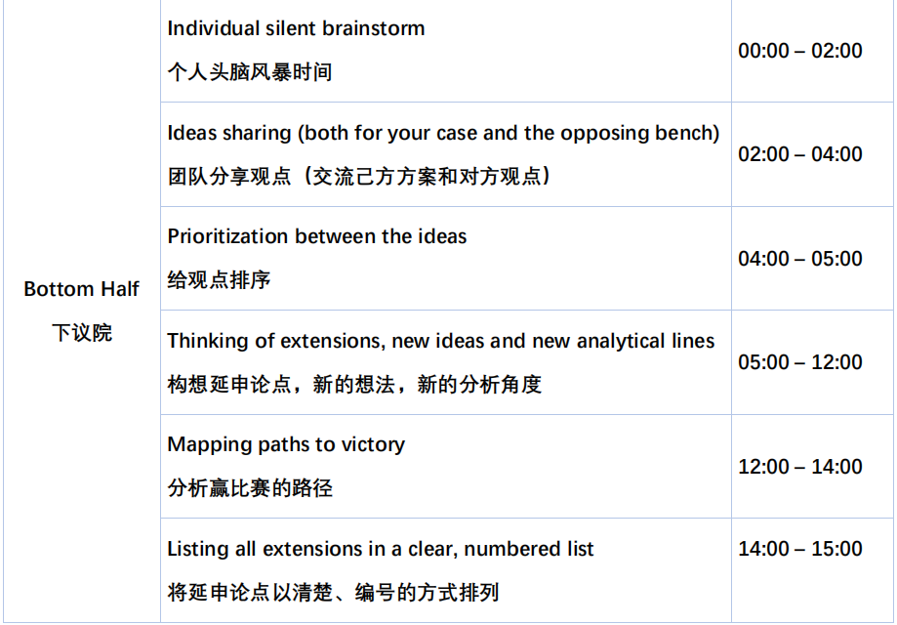Viewport: 897px width, 625px height.
Task: Click 'Prioritization between the ideas' text
Action: point(317,236)
